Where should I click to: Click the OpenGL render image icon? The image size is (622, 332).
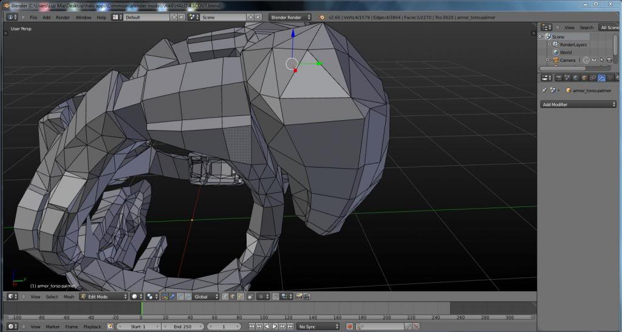click(x=299, y=297)
